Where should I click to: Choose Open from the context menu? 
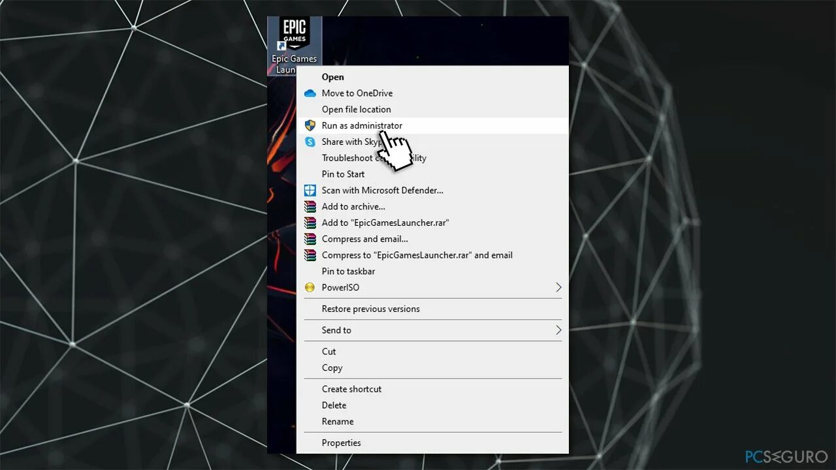[x=432, y=77]
